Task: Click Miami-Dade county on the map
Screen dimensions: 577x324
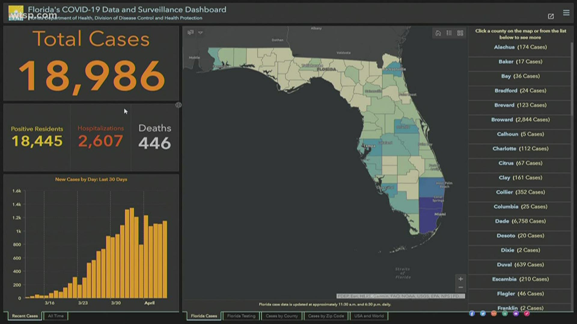Action: (x=430, y=220)
